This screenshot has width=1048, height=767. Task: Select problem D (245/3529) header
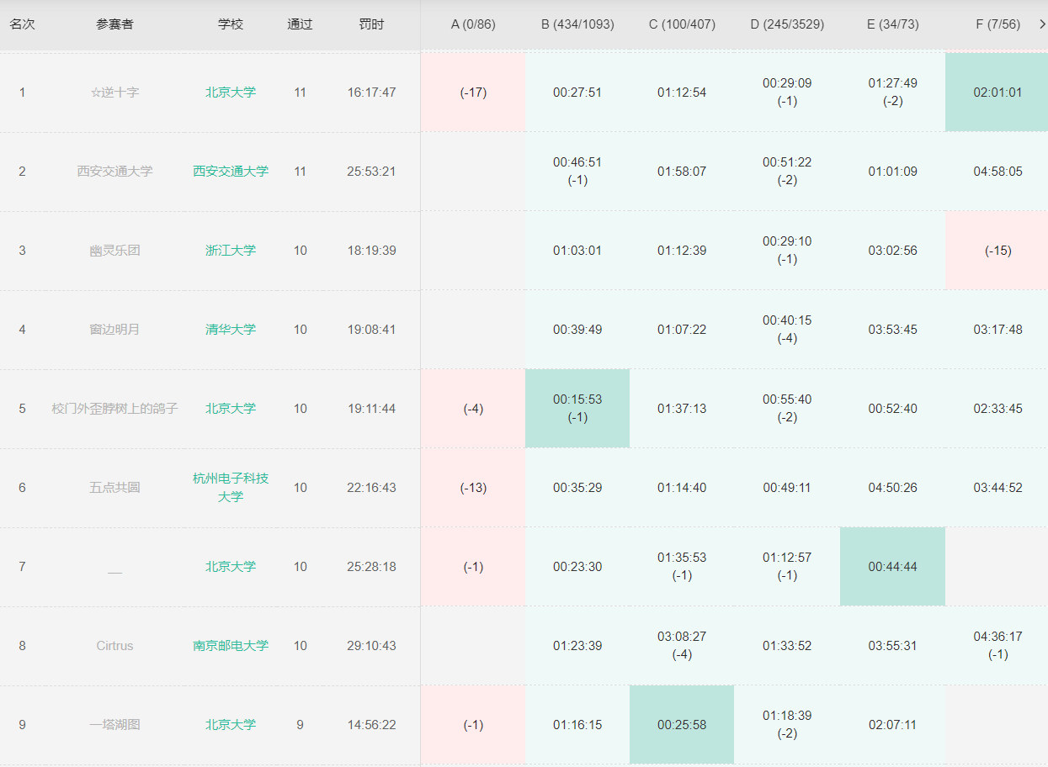click(x=787, y=24)
